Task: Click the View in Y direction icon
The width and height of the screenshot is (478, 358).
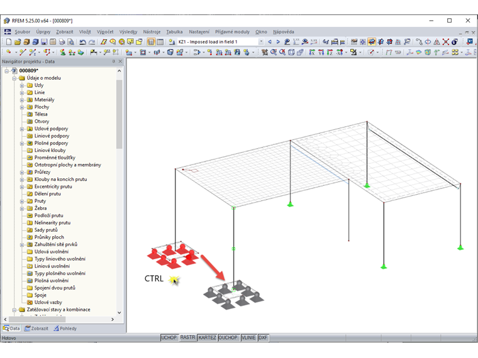Action: pyautogui.click(x=321, y=52)
